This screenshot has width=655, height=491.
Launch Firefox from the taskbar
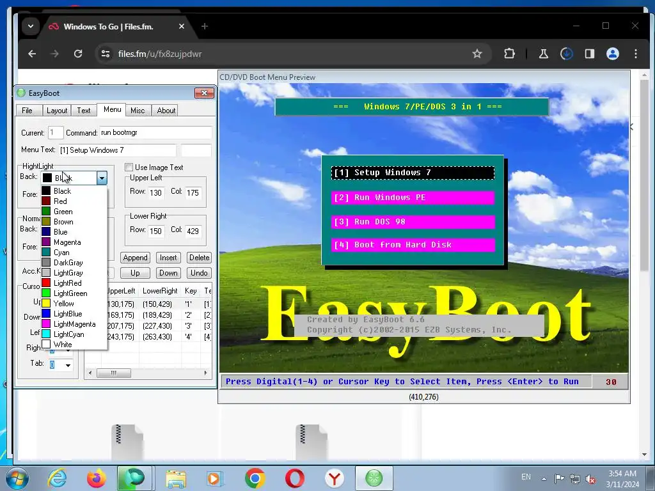click(96, 478)
